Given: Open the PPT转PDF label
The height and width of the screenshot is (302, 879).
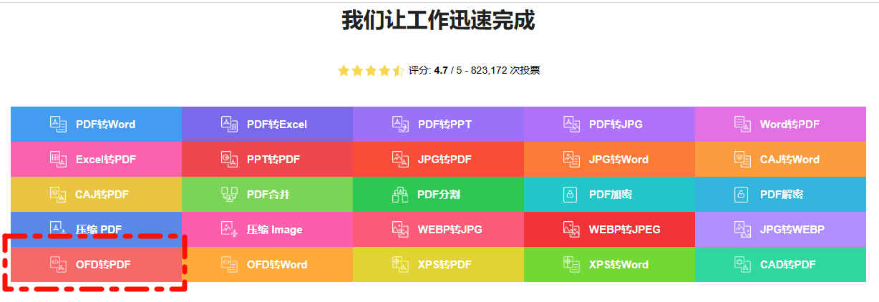Looking at the screenshot, I should [273, 159].
